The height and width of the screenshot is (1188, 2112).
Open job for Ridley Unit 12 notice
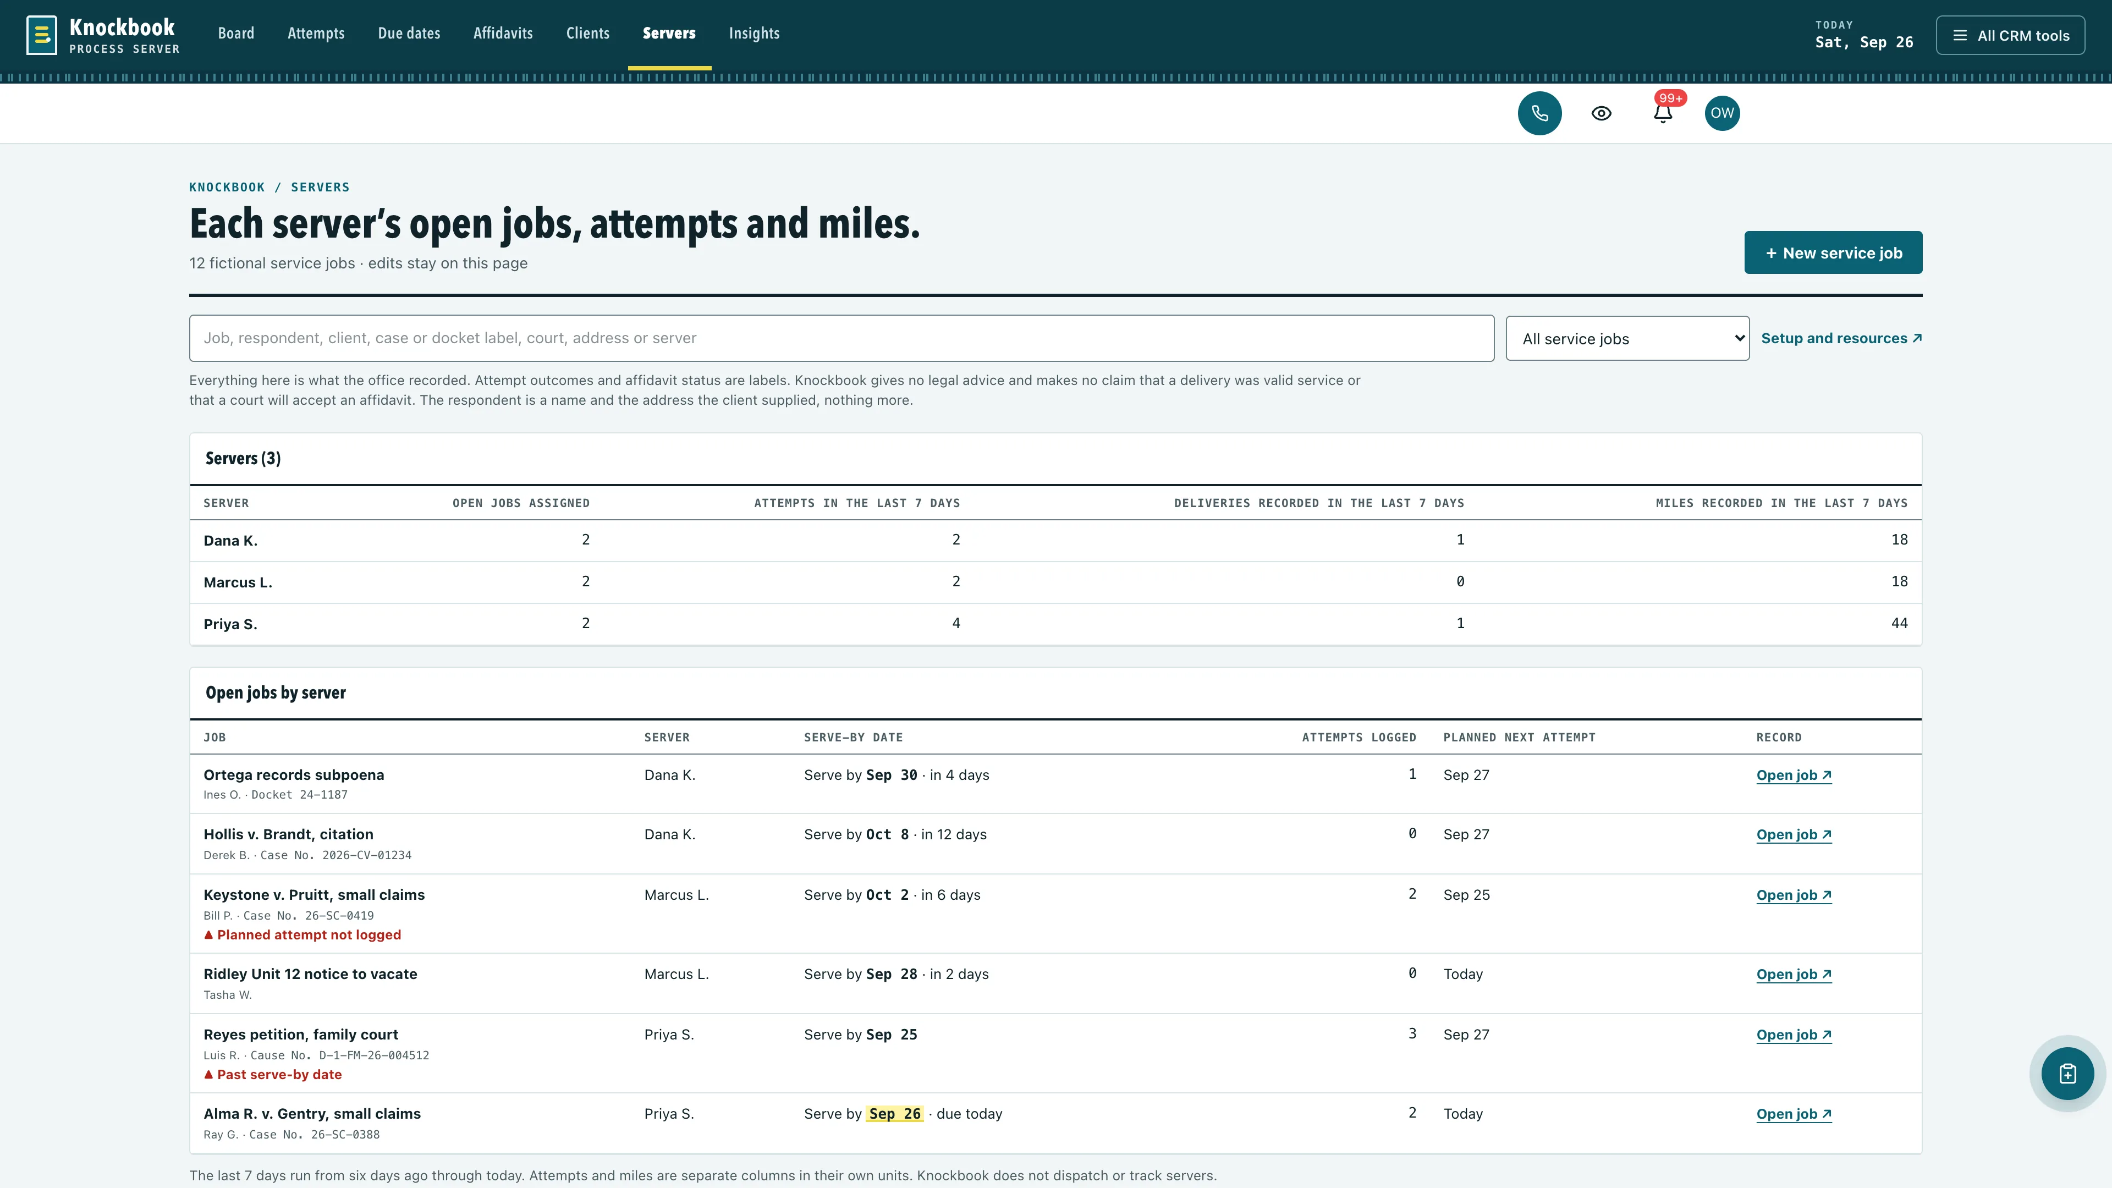[x=1793, y=974]
